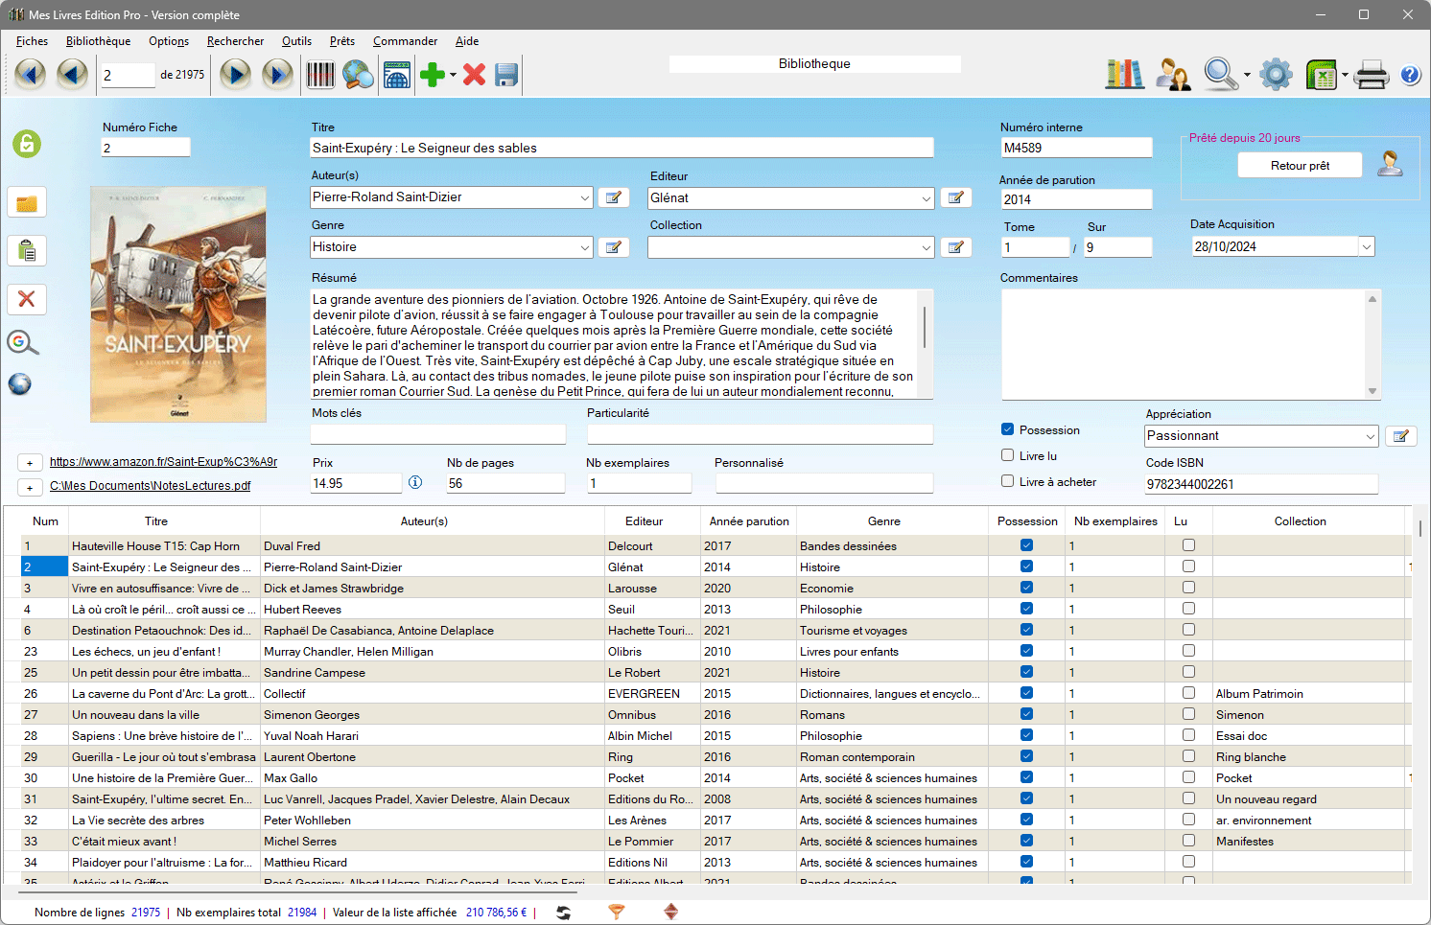Screen dimensions: 1431x925
Task: Open the Fiches menu
Action: coord(32,41)
